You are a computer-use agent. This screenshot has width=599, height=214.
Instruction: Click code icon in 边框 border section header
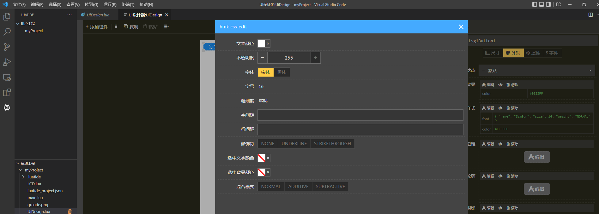500,144
